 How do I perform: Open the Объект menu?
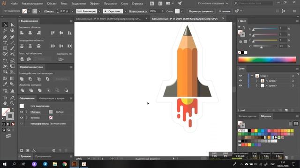52,4
